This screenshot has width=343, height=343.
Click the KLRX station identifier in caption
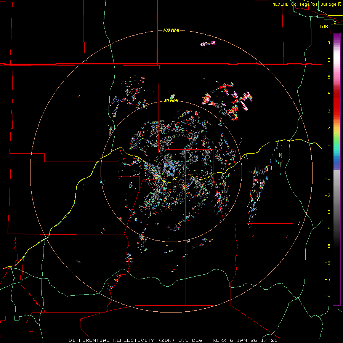[220, 340]
